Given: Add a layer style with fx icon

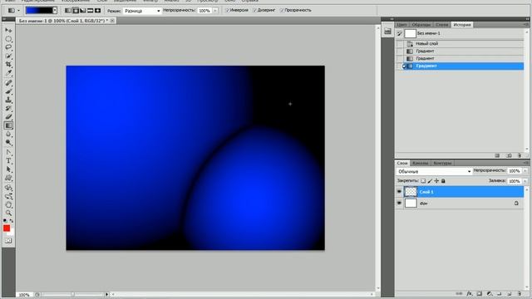Looking at the screenshot, I should tap(469, 293).
